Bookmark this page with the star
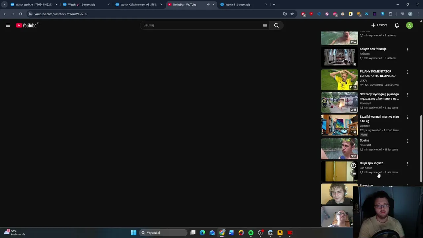Viewport: 423px width, 238px height. click(292, 14)
